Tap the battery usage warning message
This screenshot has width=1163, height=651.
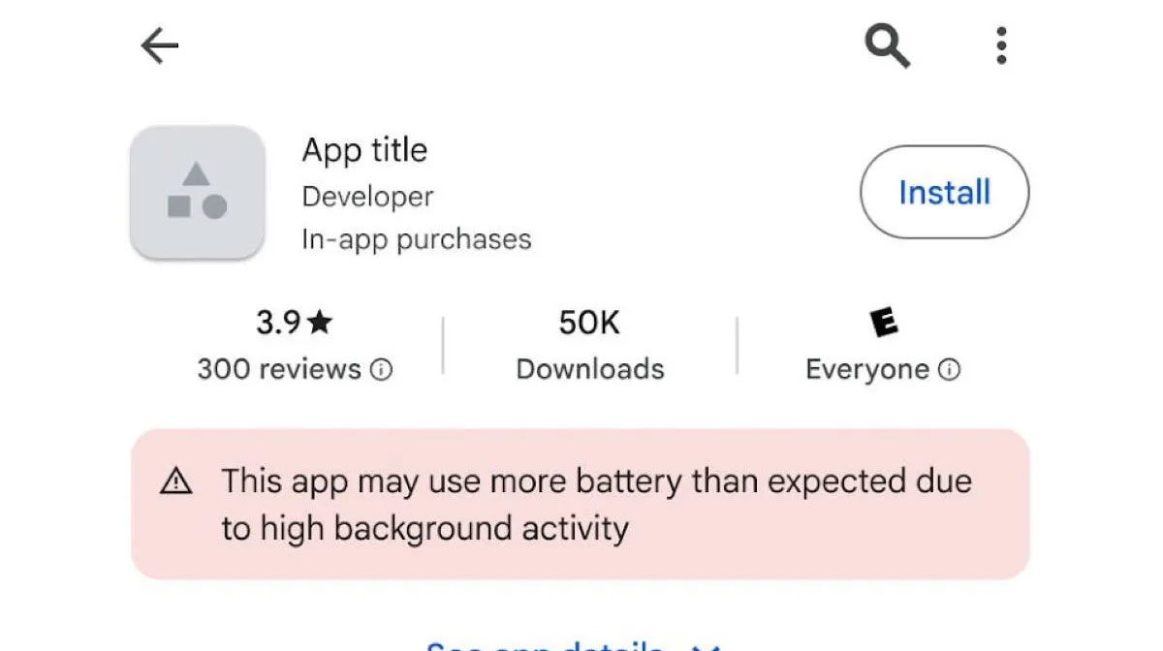(x=595, y=505)
